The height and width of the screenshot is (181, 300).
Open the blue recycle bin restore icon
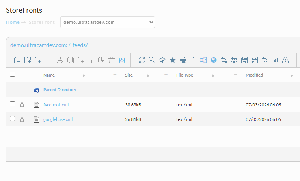pos(122,60)
